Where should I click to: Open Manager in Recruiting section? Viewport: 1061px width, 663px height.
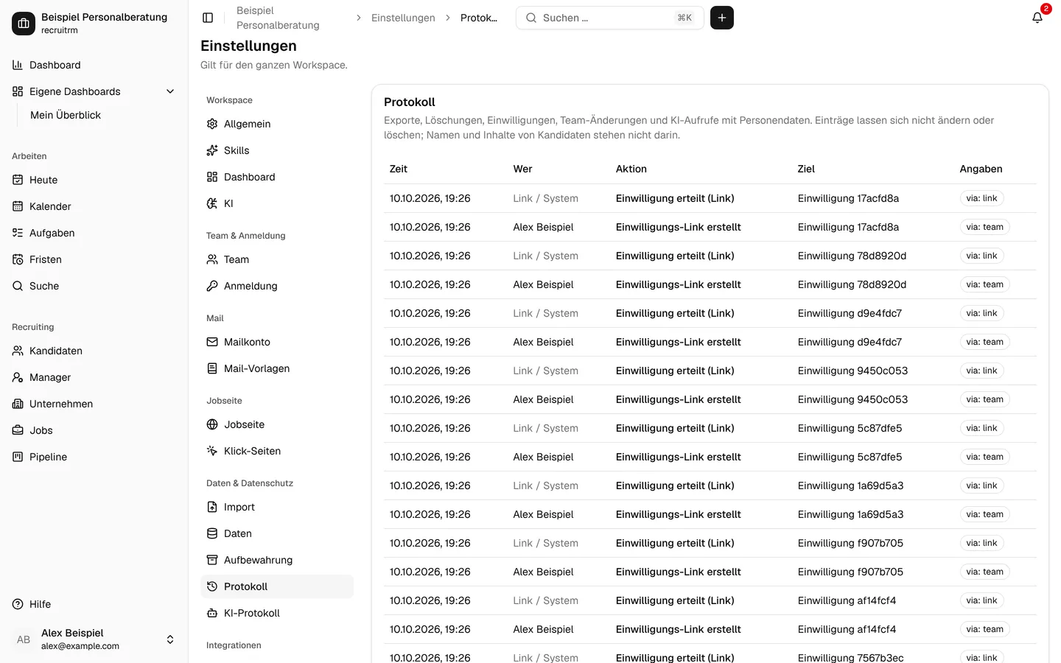(x=94, y=377)
